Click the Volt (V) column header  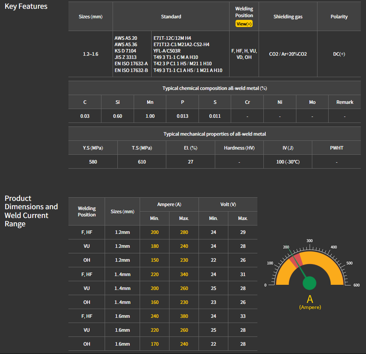(x=228, y=204)
